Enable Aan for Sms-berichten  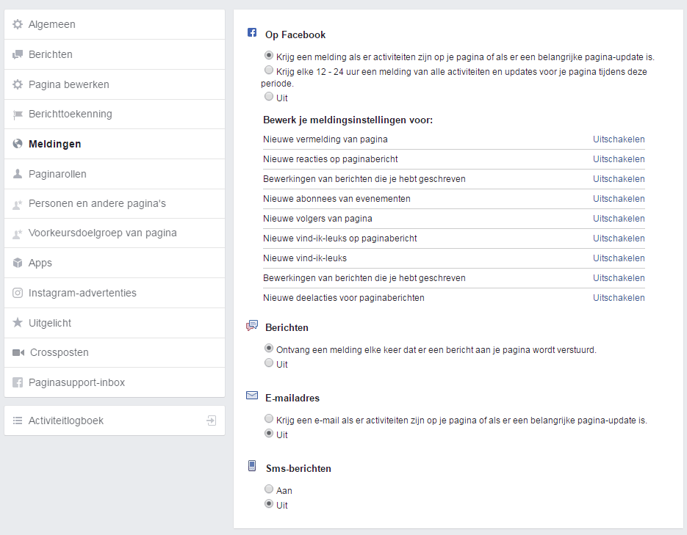269,488
